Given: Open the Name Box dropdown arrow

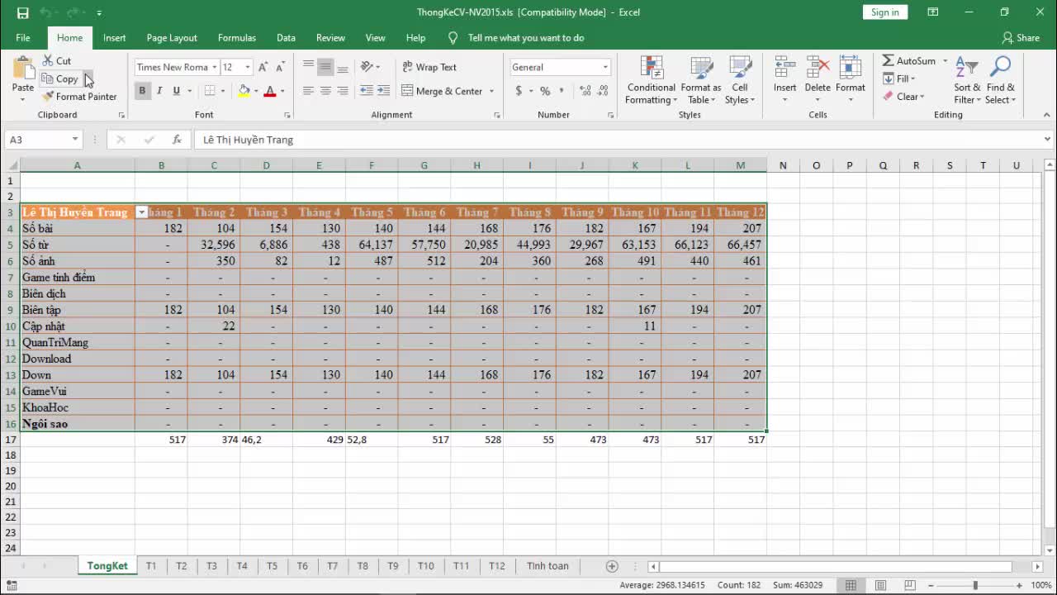Looking at the screenshot, I should tap(75, 140).
